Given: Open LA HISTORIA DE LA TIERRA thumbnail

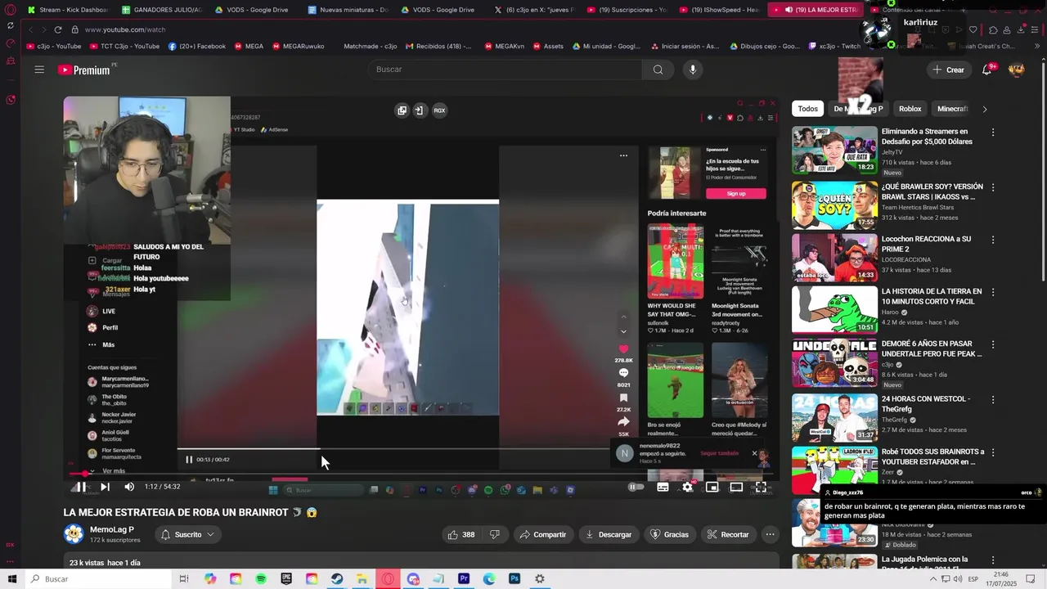Looking at the screenshot, I should 834,309.
